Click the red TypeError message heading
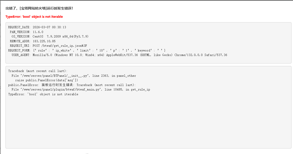The height and width of the screenshot is (154, 293). 34,17
